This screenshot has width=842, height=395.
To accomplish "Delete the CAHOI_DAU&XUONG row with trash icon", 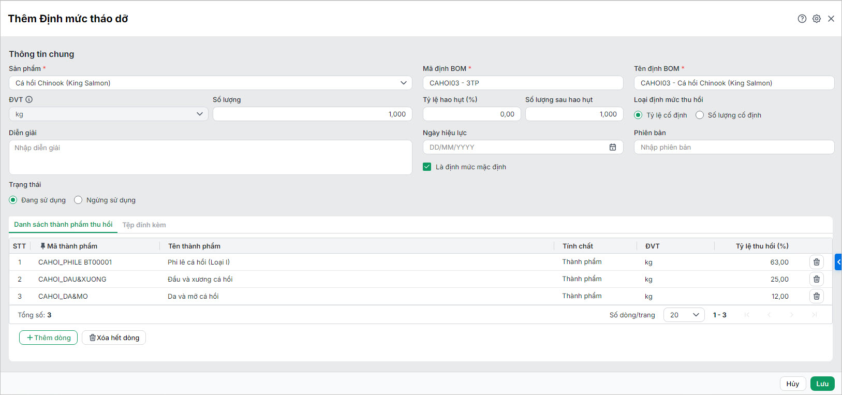I will tap(817, 279).
